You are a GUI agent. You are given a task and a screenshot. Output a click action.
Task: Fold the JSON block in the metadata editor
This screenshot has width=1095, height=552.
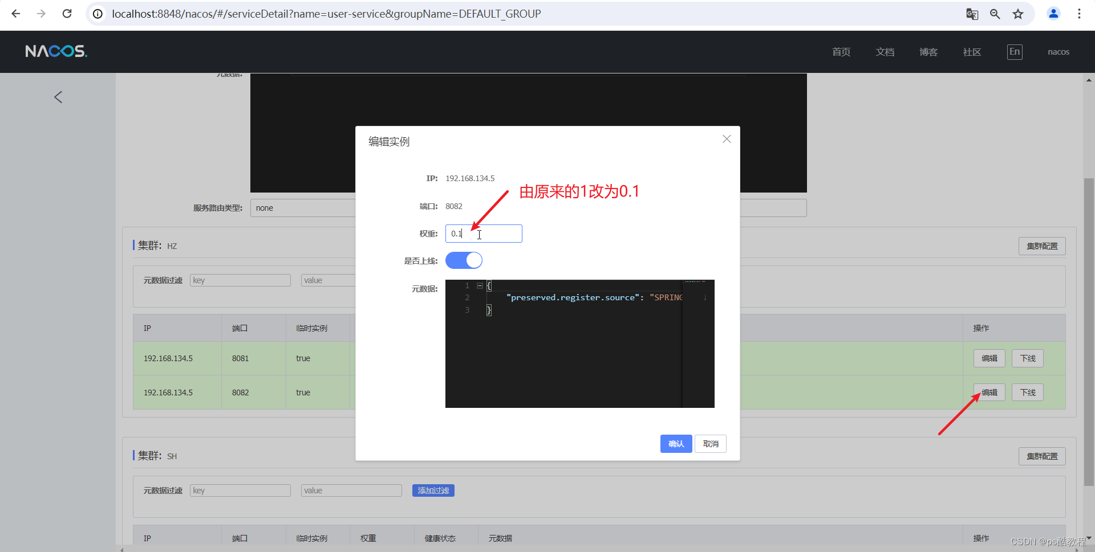tap(480, 285)
